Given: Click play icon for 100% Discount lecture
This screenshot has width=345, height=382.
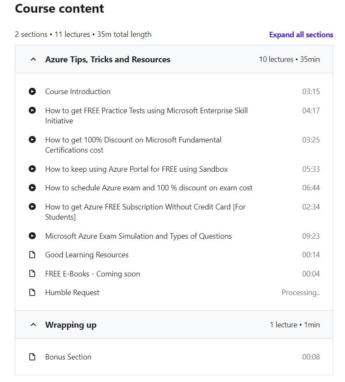Looking at the screenshot, I should click(32, 139).
